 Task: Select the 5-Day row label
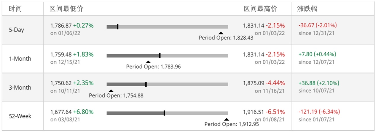click(x=16, y=30)
